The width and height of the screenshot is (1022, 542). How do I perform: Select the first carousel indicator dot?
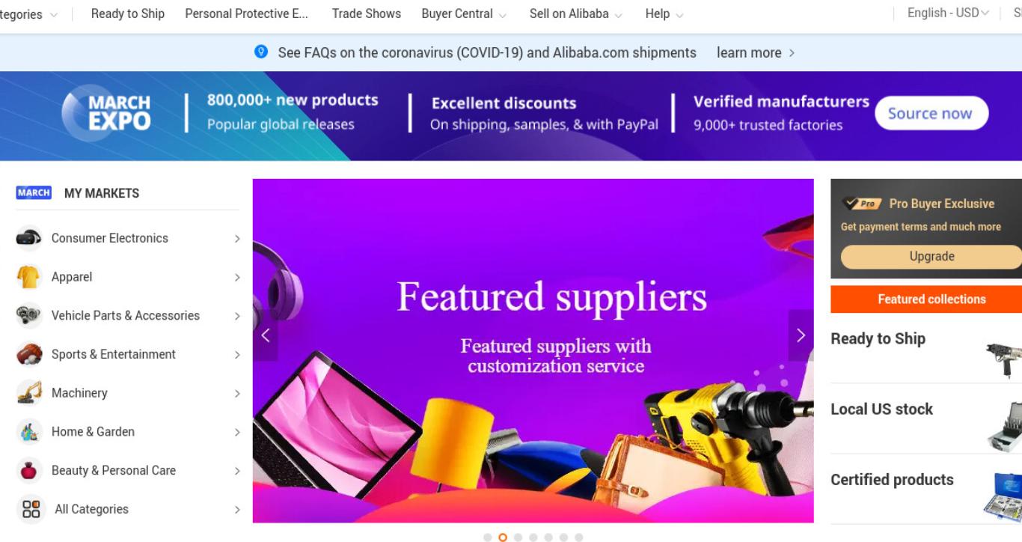point(488,538)
